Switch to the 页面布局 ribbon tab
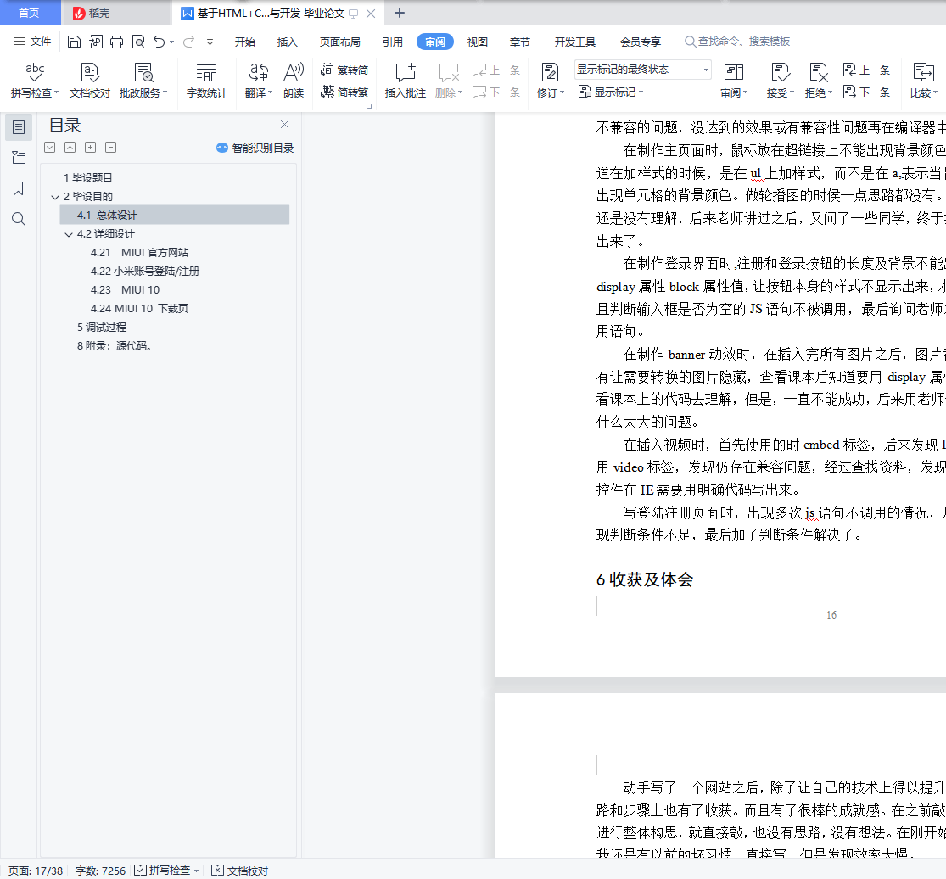Screen dimensions: 946x879 [x=339, y=42]
